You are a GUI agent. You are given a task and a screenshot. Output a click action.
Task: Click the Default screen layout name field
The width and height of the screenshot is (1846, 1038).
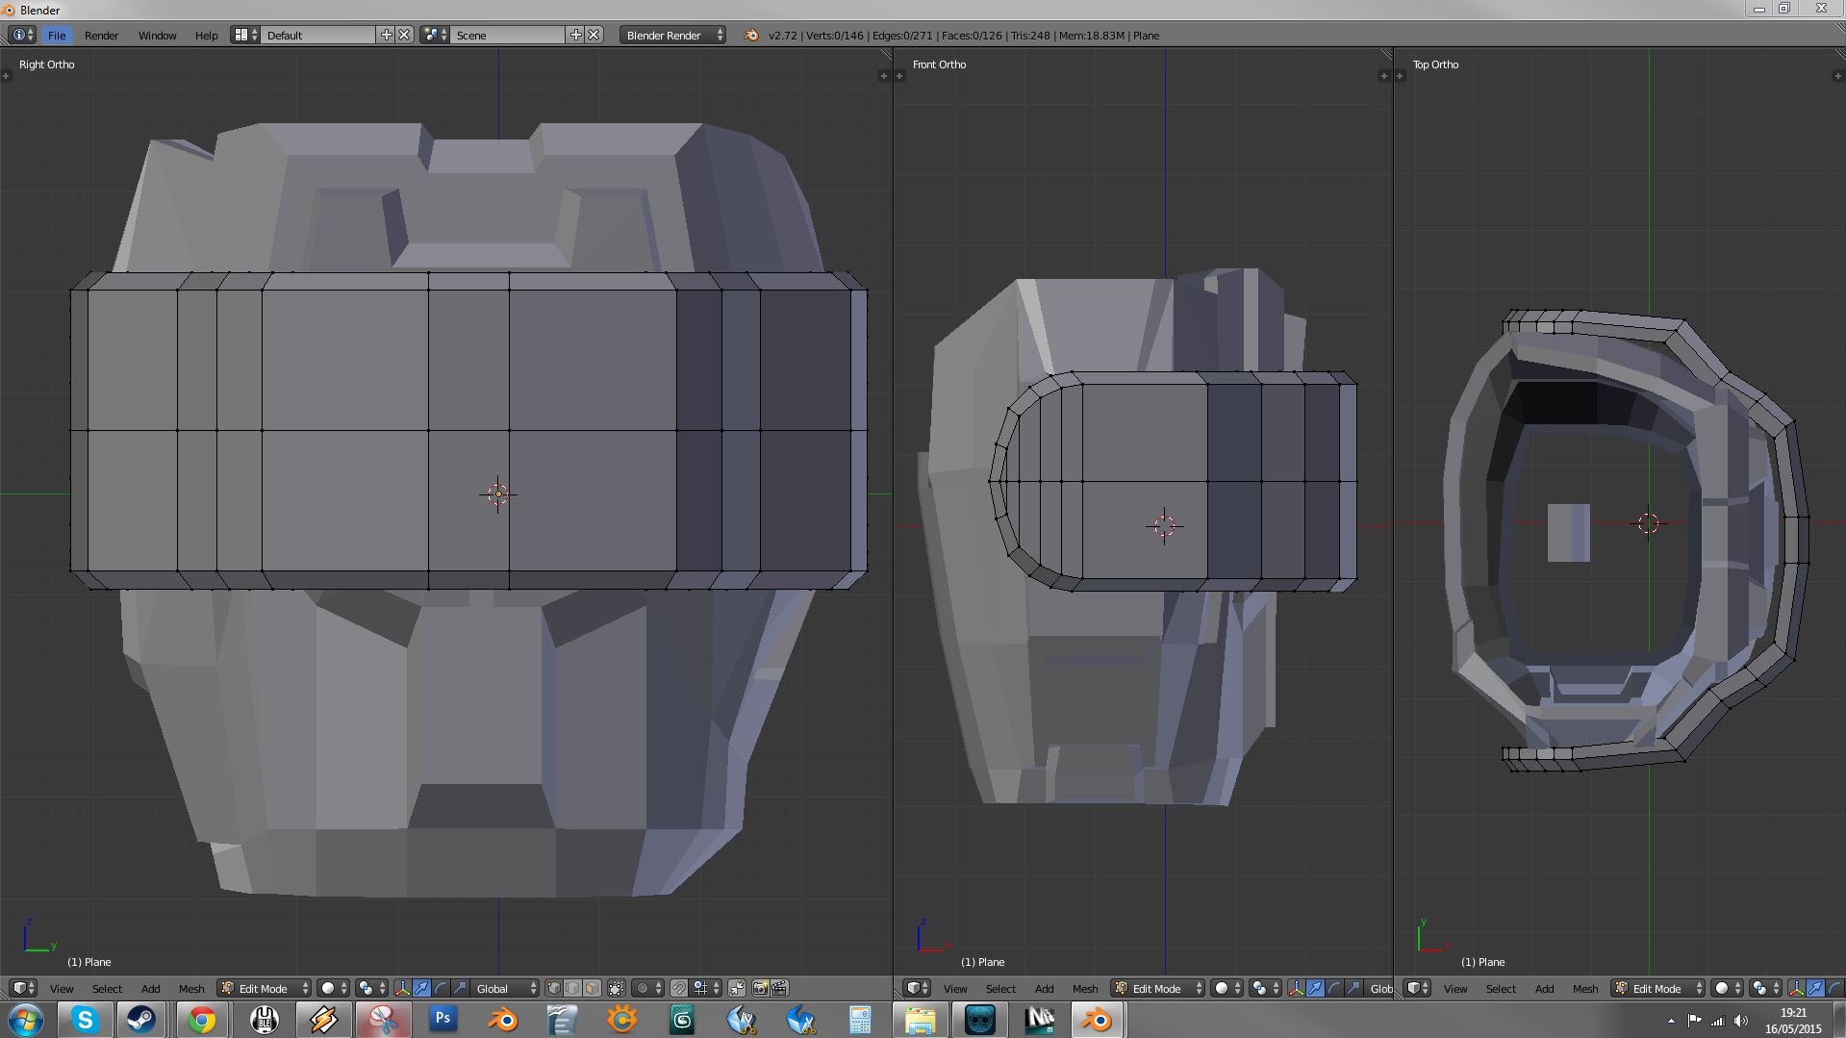(x=317, y=36)
